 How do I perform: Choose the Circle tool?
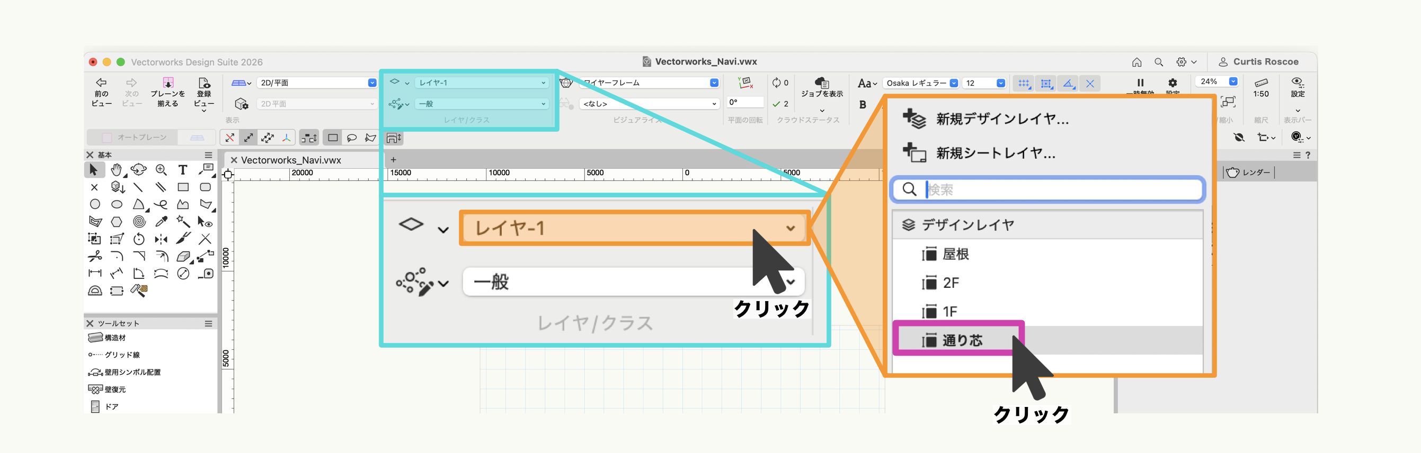tap(95, 204)
